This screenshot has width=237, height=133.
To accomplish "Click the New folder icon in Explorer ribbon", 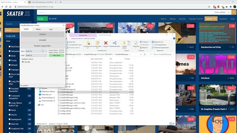I will 124,43.
